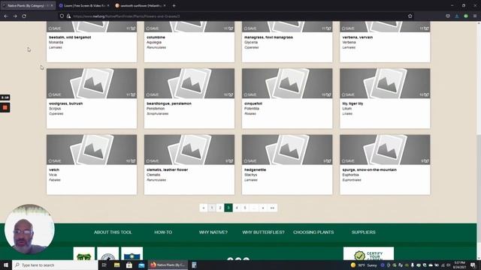Save the clematis, leather flower plant
The height and width of the screenshot is (270, 481).
pyautogui.click(x=153, y=160)
